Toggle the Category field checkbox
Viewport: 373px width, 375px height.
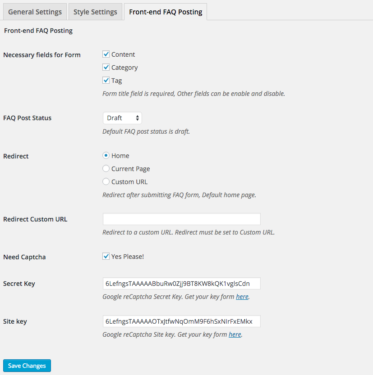(106, 68)
